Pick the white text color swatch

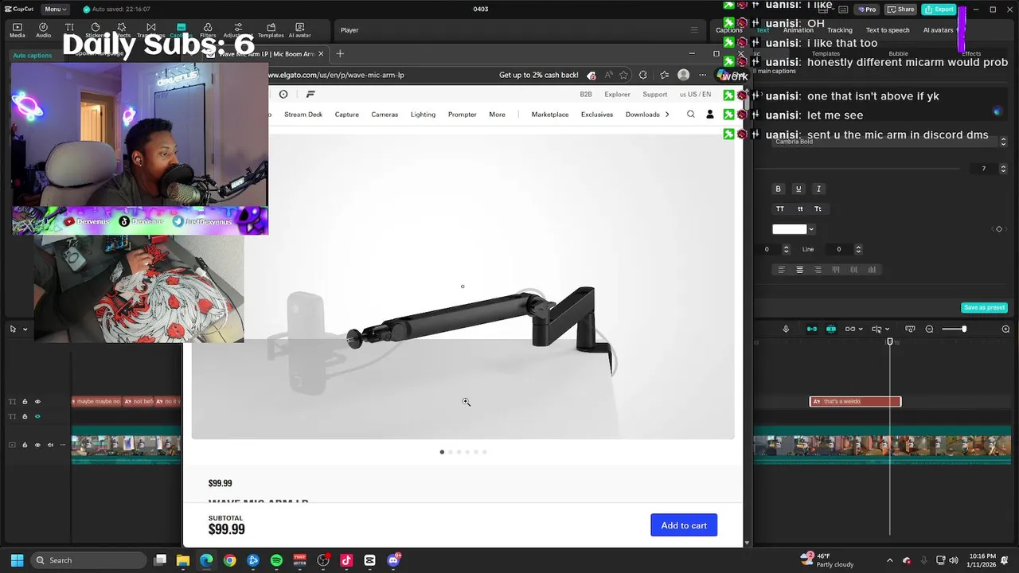pyautogui.click(x=789, y=229)
